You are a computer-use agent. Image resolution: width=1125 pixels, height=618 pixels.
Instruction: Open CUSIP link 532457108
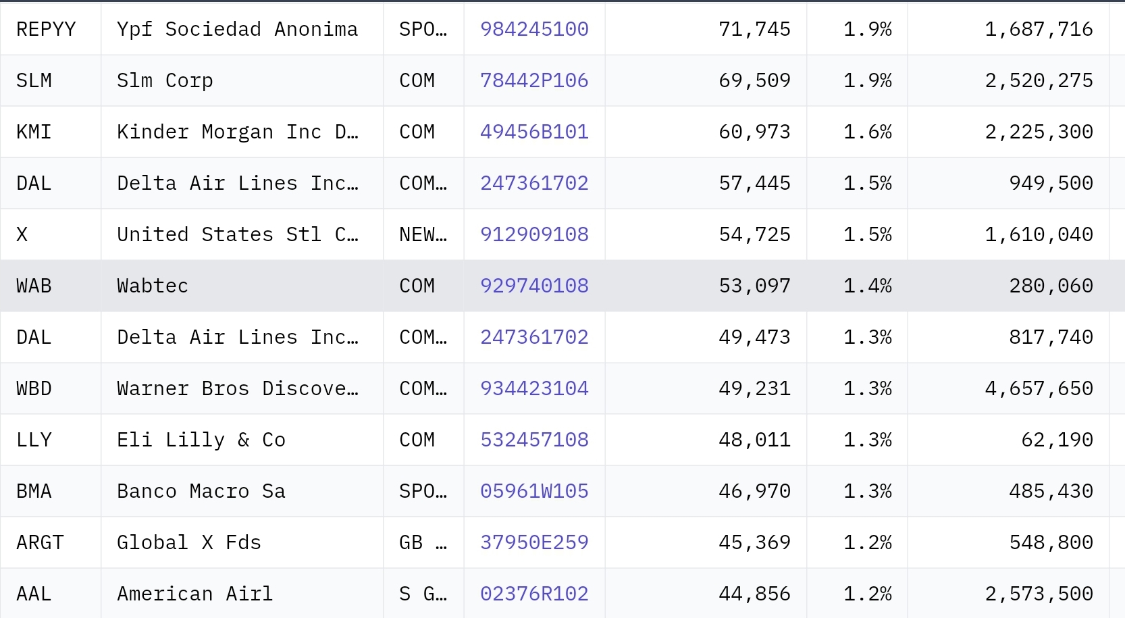534,440
